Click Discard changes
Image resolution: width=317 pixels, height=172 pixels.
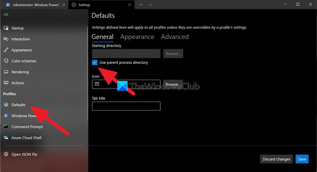pos(276,159)
